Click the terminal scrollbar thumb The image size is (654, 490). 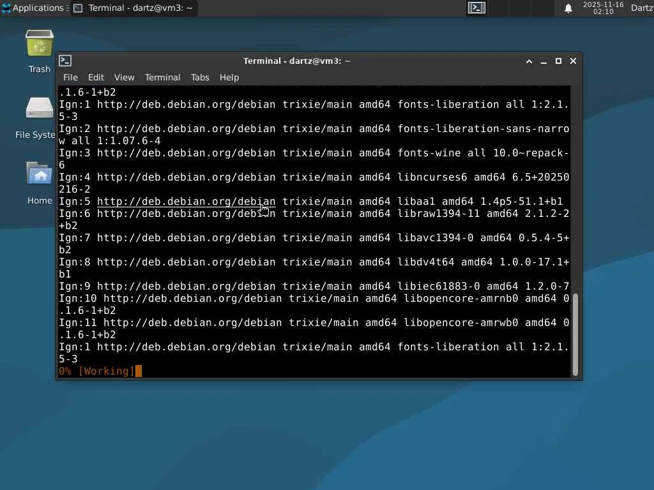575,334
